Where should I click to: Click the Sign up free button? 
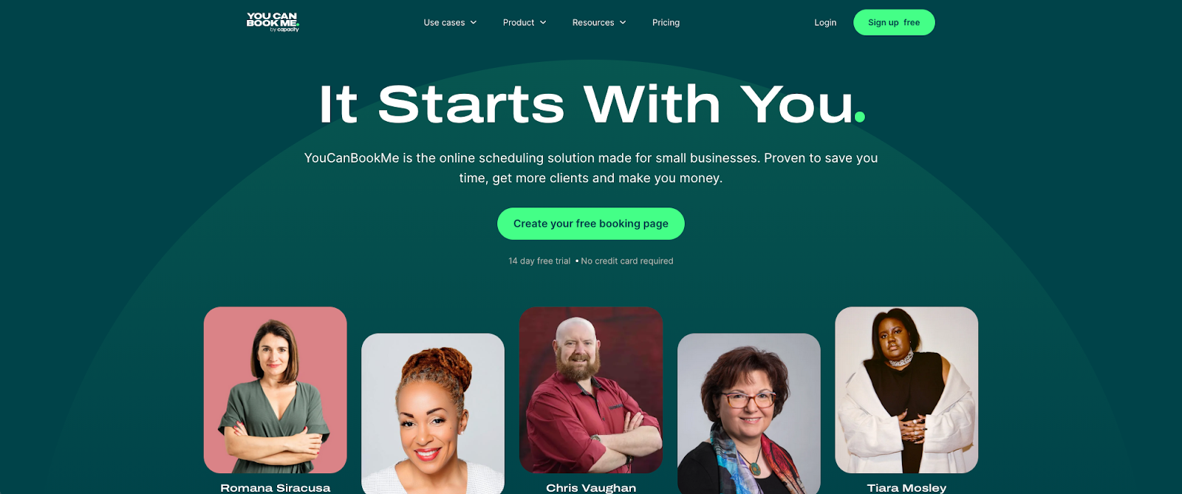(x=894, y=22)
